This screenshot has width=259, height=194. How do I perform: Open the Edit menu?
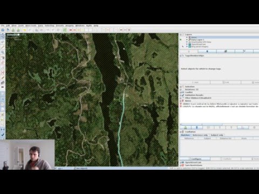8,26
